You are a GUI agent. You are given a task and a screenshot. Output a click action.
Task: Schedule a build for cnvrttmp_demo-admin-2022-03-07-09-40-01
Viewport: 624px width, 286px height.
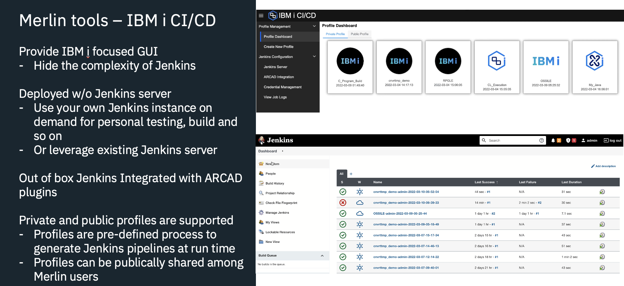pyautogui.click(x=602, y=268)
